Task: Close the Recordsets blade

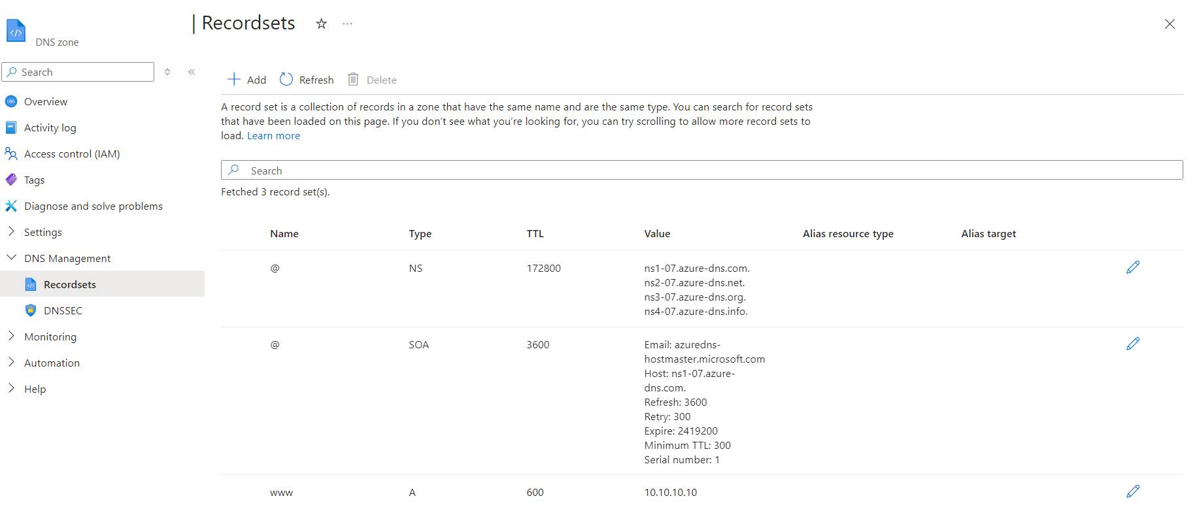Action: 1170,24
